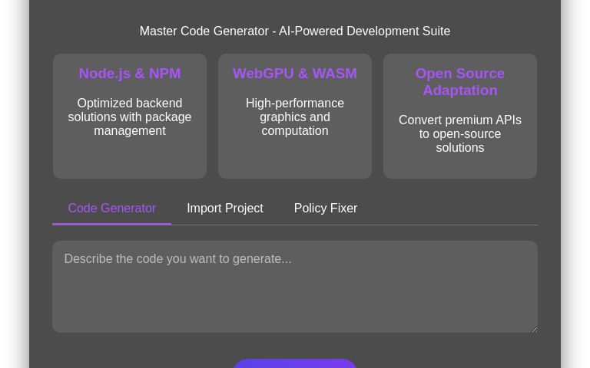Click the WebGPU & WASM heading
This screenshot has width=590, height=368.
[x=295, y=74]
